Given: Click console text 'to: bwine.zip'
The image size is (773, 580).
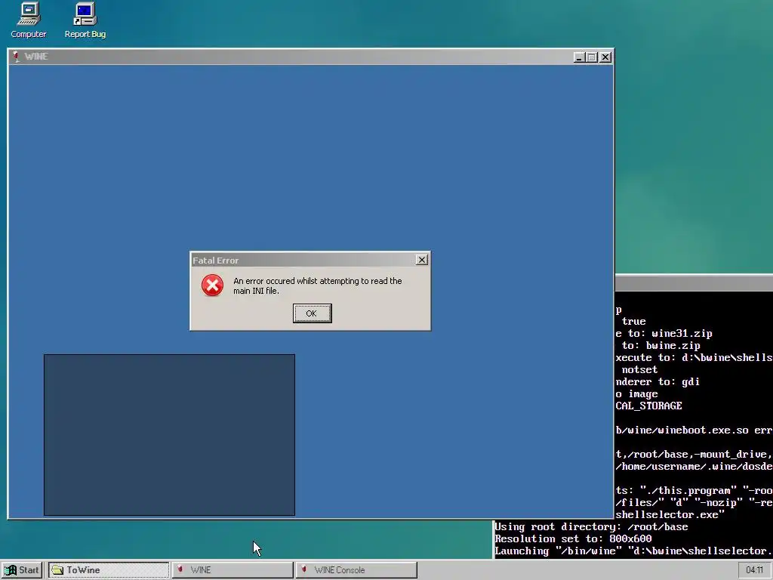Looking at the screenshot, I should tap(661, 346).
